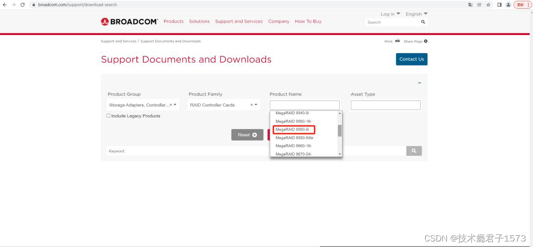Open the Product Group dropdown arrow
The width and height of the screenshot is (533, 247).
click(175, 105)
